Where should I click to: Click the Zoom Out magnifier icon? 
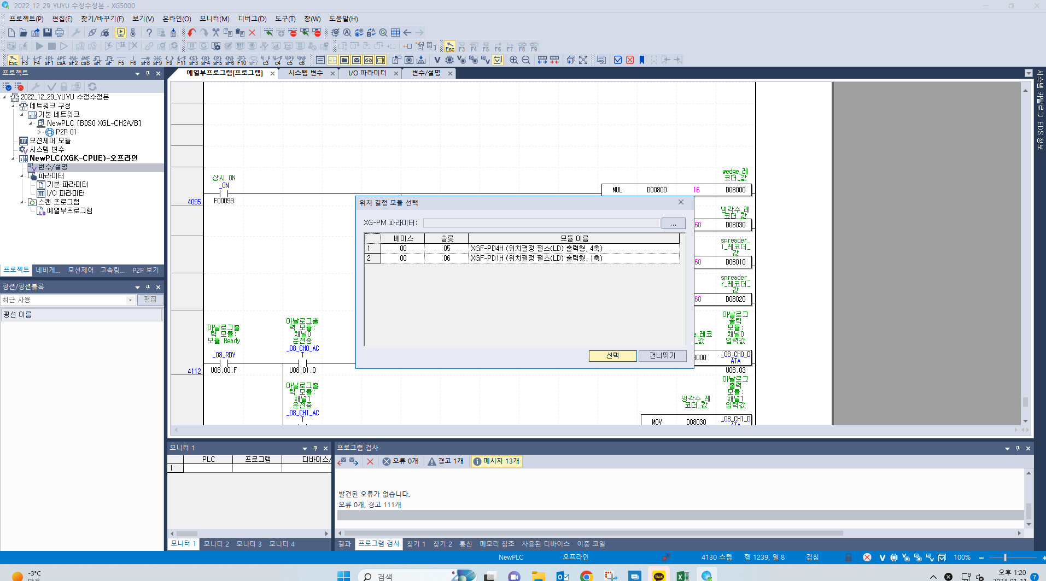pos(526,60)
